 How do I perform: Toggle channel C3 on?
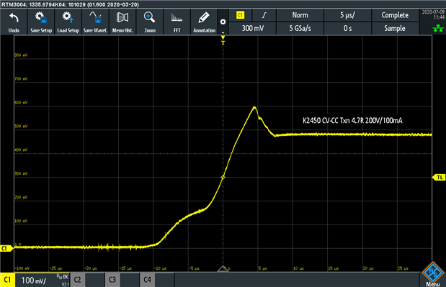tap(112, 280)
